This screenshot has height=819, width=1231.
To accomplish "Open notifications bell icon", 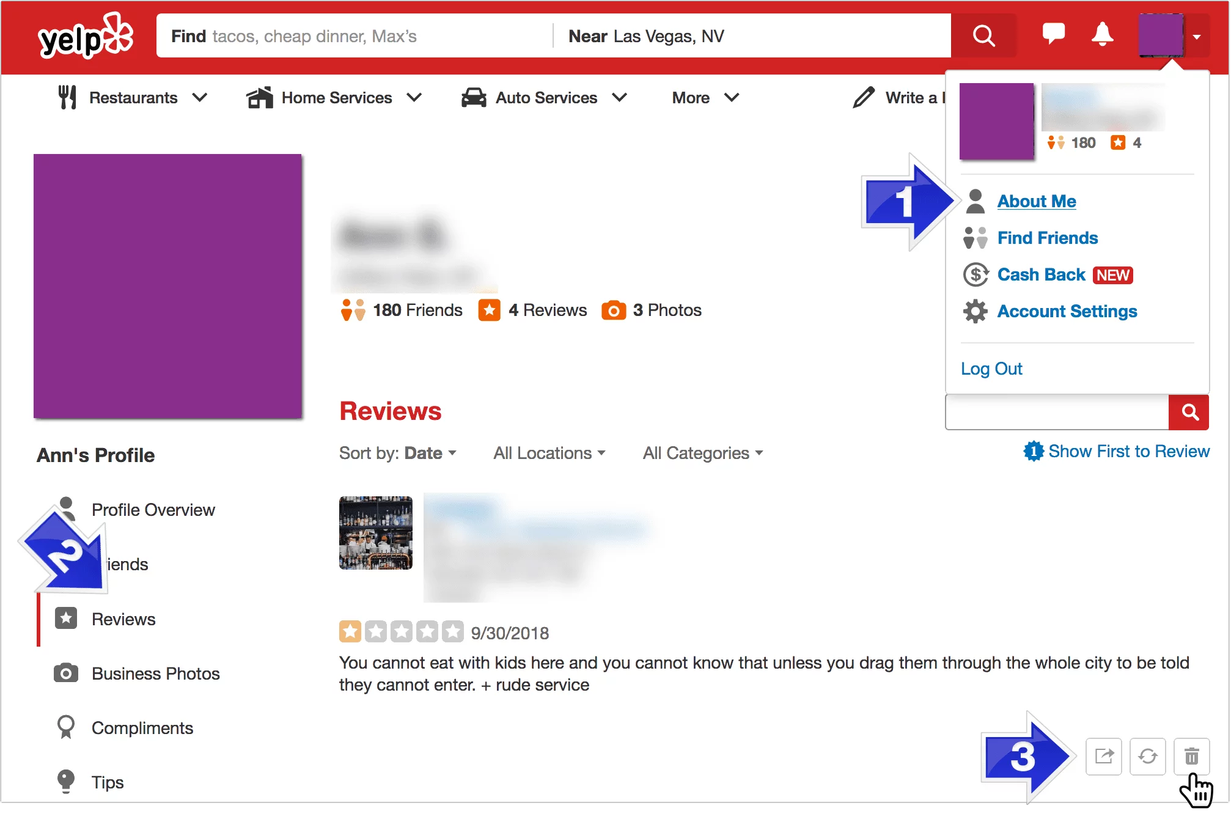I will point(1102,34).
